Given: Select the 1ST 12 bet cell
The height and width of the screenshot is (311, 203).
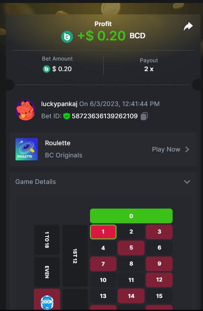Looking at the screenshot, I should (x=75, y=256).
